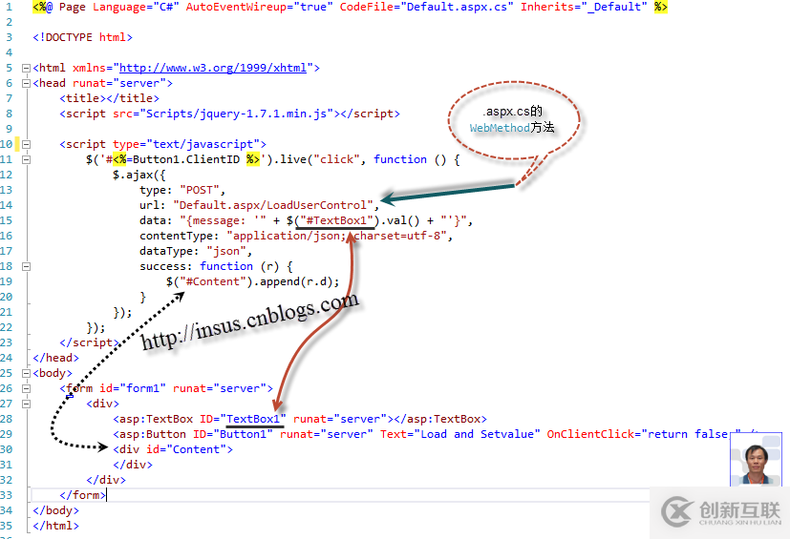The height and width of the screenshot is (539, 790).
Task: Click Button1.ClientID in the jQuery selector
Action: [186, 159]
